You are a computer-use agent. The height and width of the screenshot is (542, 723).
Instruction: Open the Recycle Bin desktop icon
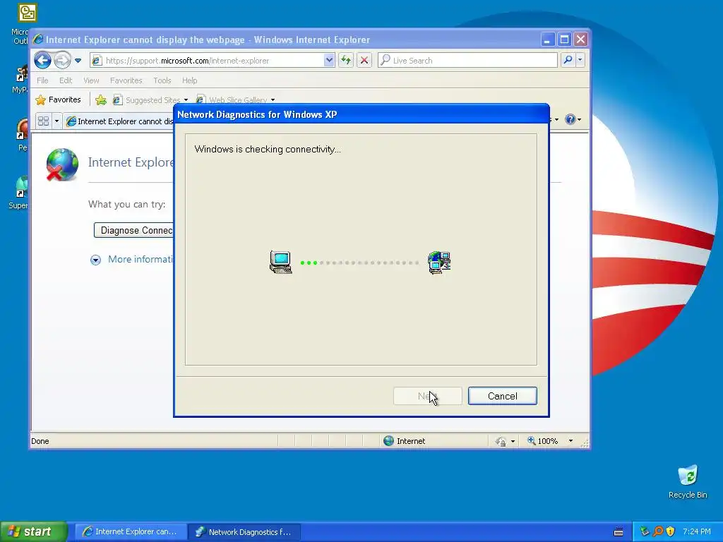coord(688,482)
